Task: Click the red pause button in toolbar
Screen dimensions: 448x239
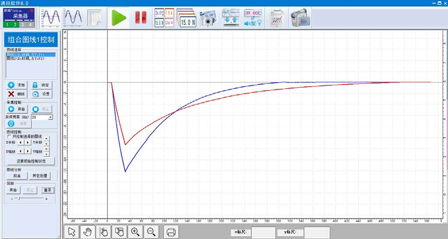Action: click(140, 18)
